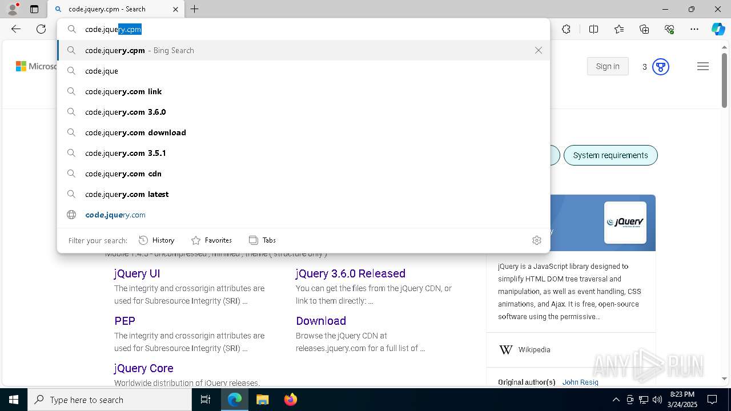Click the Microsoft logo
Screen dimensions: 731x411
[37, 66]
